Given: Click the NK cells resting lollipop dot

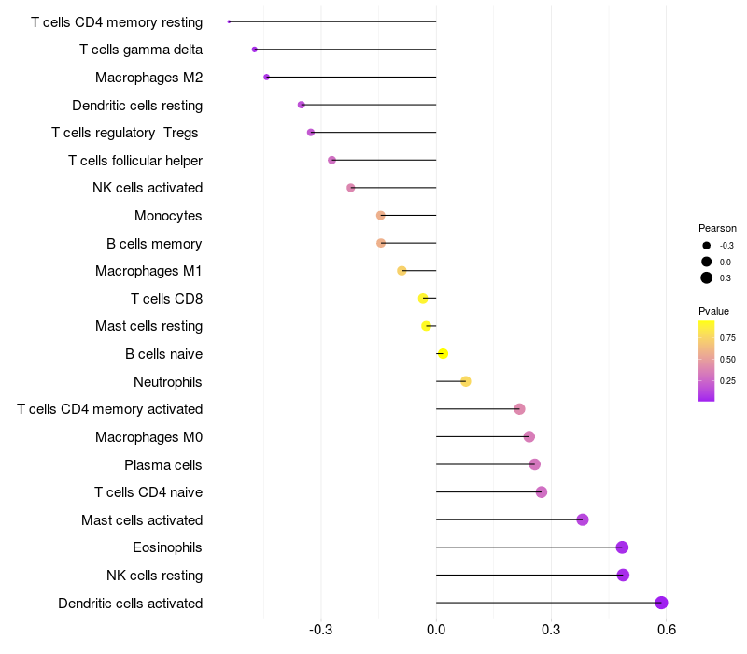Looking at the screenshot, I should (623, 575).
